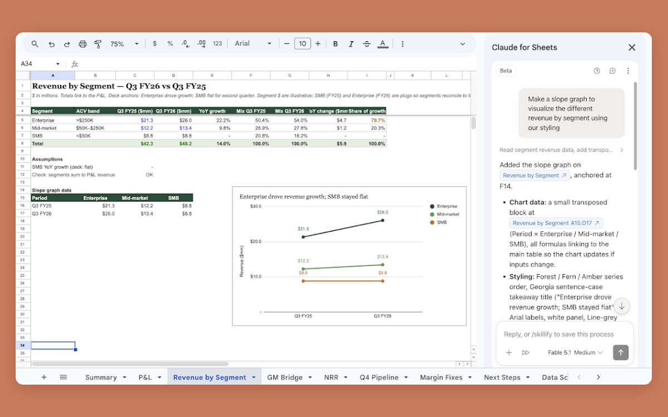
Task: Switch to the P&L tab
Action: [145, 377]
